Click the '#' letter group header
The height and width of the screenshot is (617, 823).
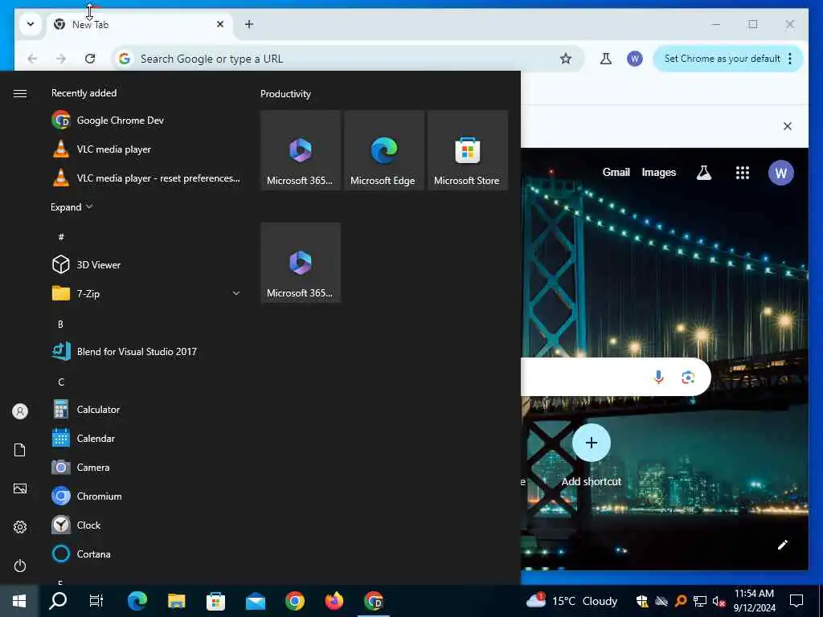61,237
